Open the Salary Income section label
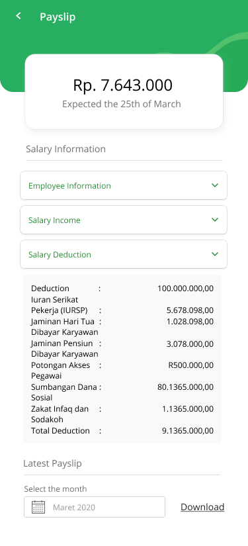 click(54, 220)
